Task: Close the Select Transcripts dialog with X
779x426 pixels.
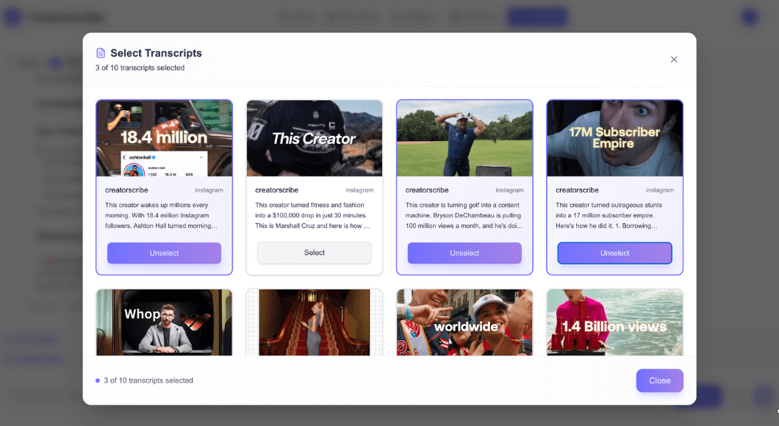Action: coord(674,59)
